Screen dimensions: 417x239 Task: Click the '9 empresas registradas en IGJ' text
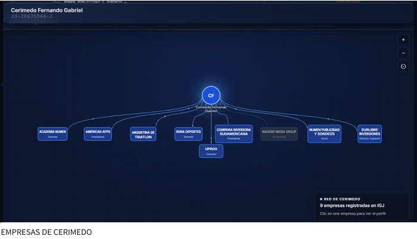click(352, 206)
